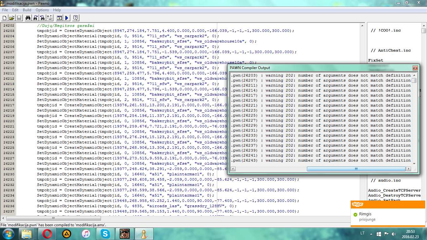Close the PAWN Compiler Output window
The width and height of the screenshot is (427, 240).
(415, 68)
